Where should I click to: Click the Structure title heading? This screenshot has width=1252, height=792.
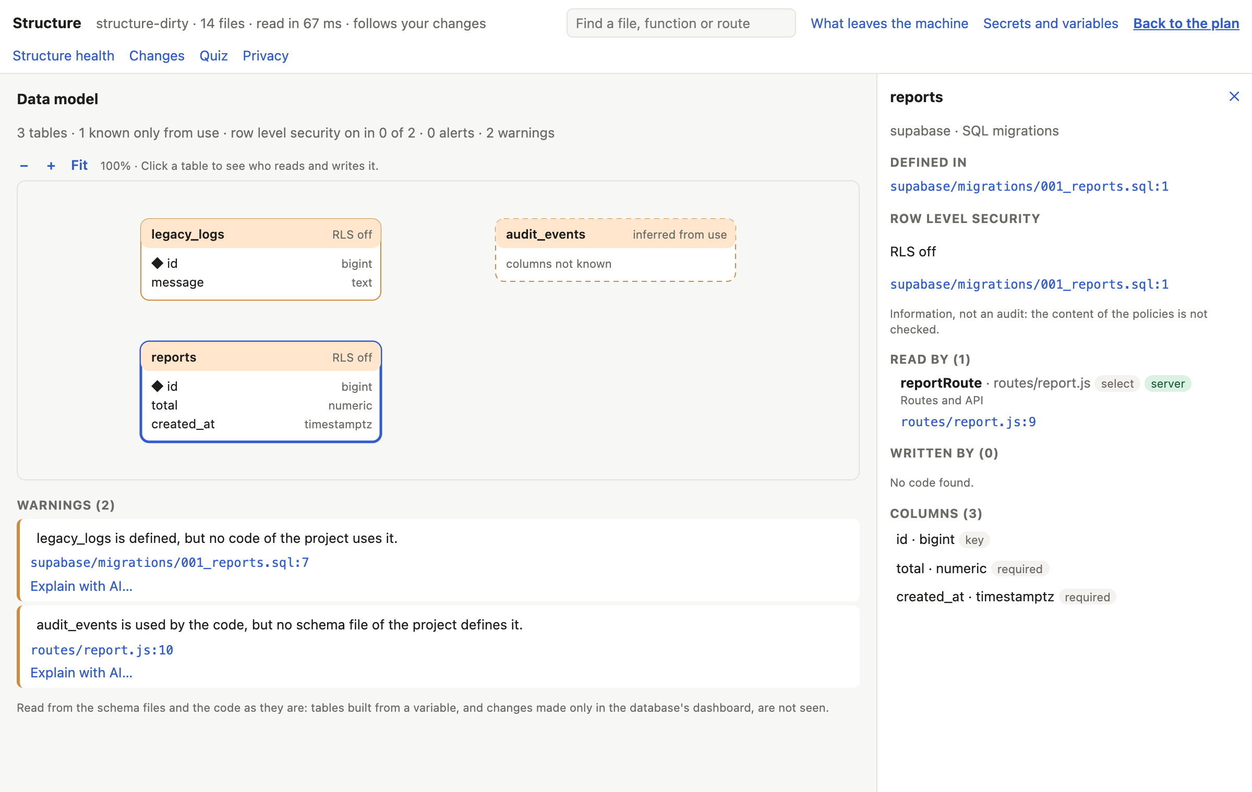coord(47,23)
